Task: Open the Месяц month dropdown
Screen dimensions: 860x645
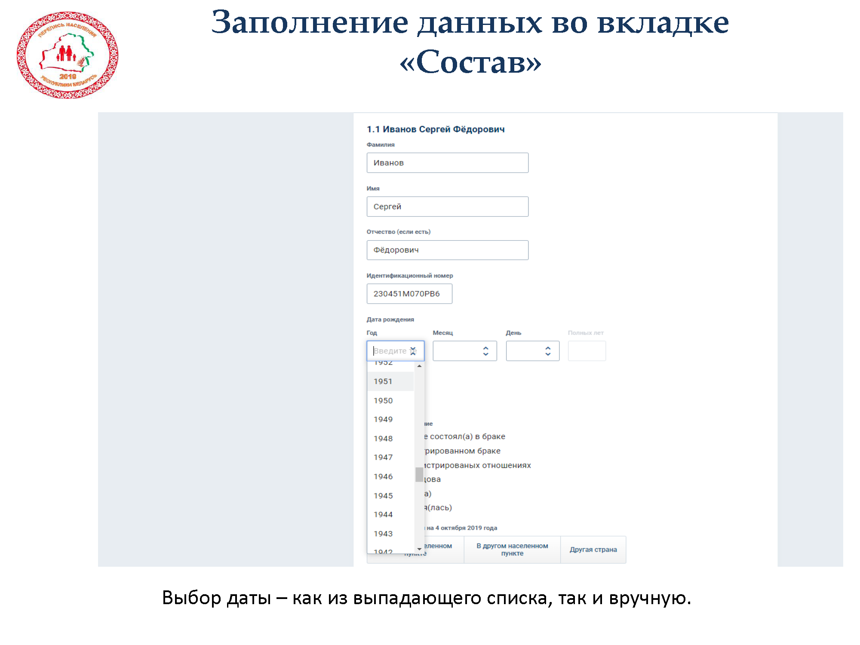Action: (x=465, y=351)
